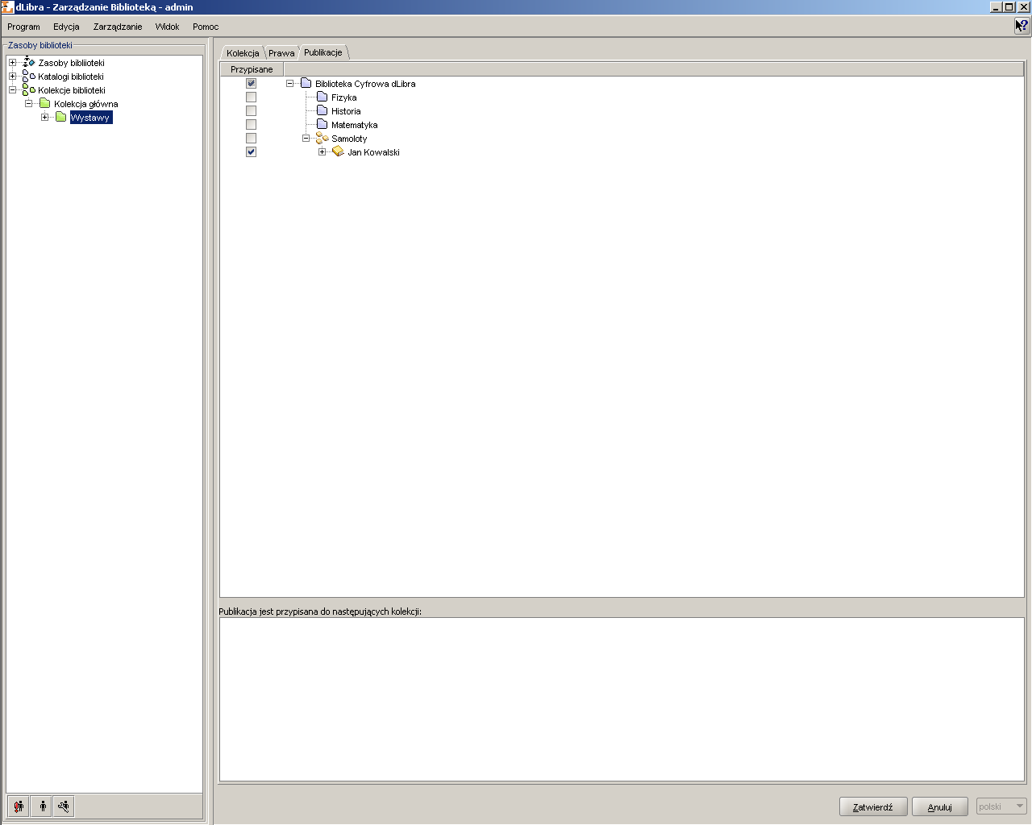
Task: Click the Jan Kowalski book icon
Action: point(338,152)
